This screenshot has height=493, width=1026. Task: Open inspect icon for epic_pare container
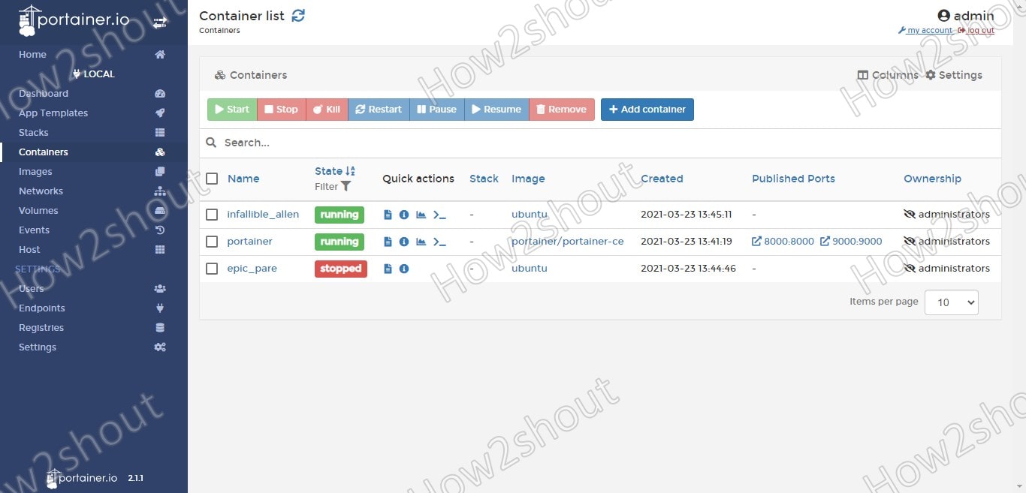point(404,269)
